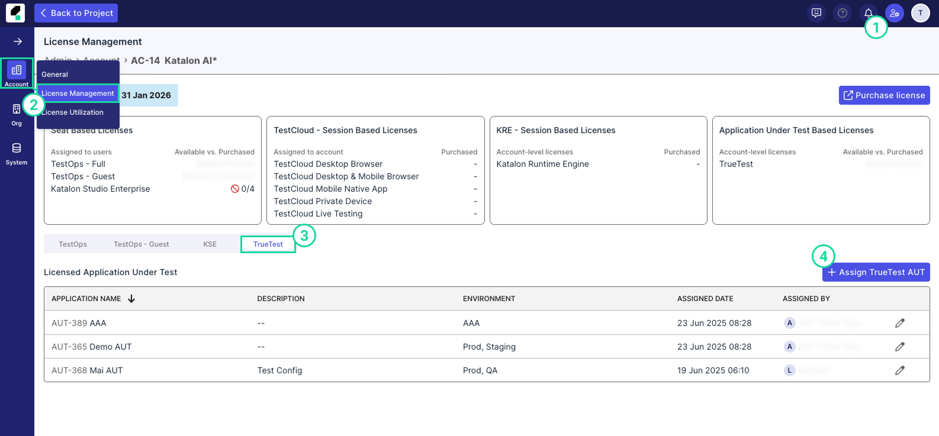Viewport: 939px width, 436px height.
Task: Edit the AUT-389 AAA row
Action: (900, 323)
